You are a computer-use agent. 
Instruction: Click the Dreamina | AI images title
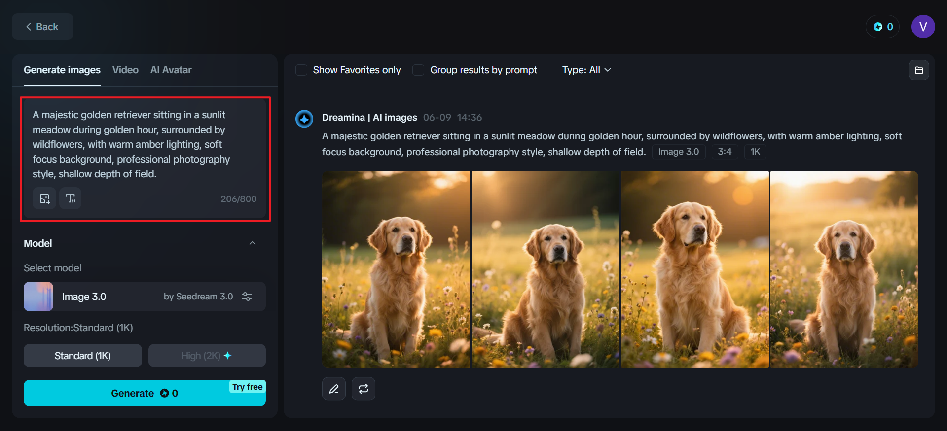[x=369, y=117]
